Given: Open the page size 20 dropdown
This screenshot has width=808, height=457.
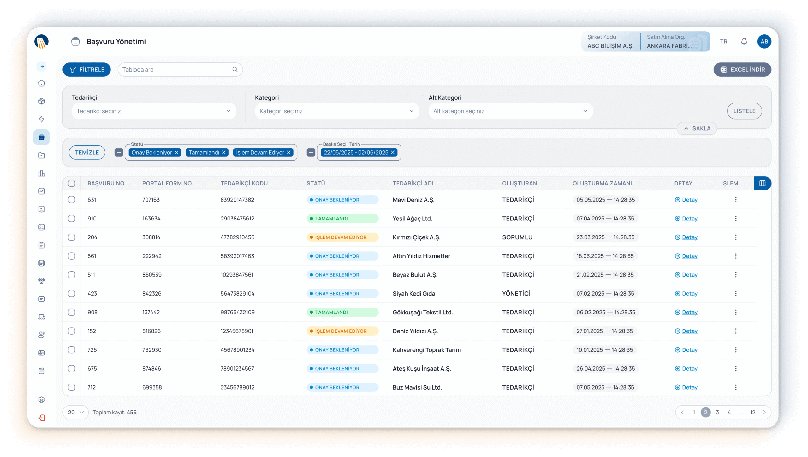Looking at the screenshot, I should click(75, 412).
